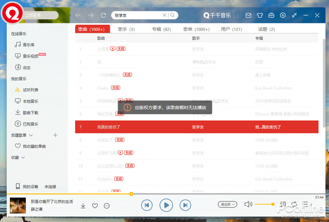Click song title 这么近(那么远)
This screenshot has width=329, height=222.
110,166
